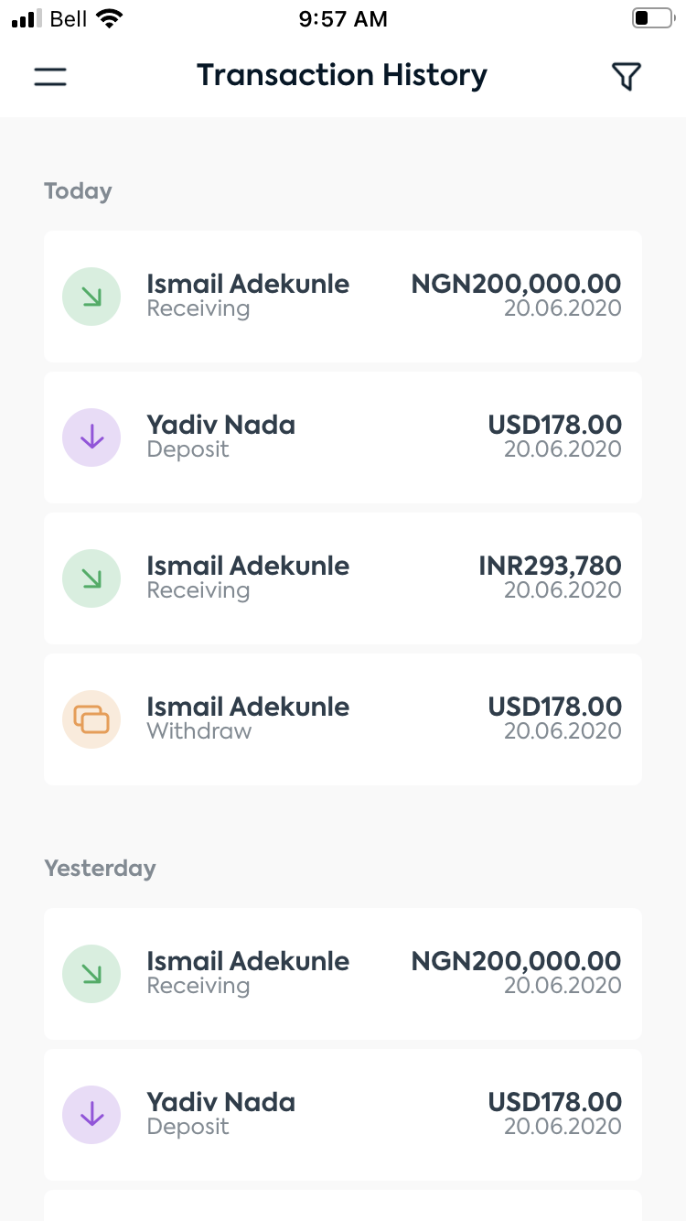The height and width of the screenshot is (1221, 686).
Task: Open Yadiv Nada's name under Yesterday
Action: 220,1102
